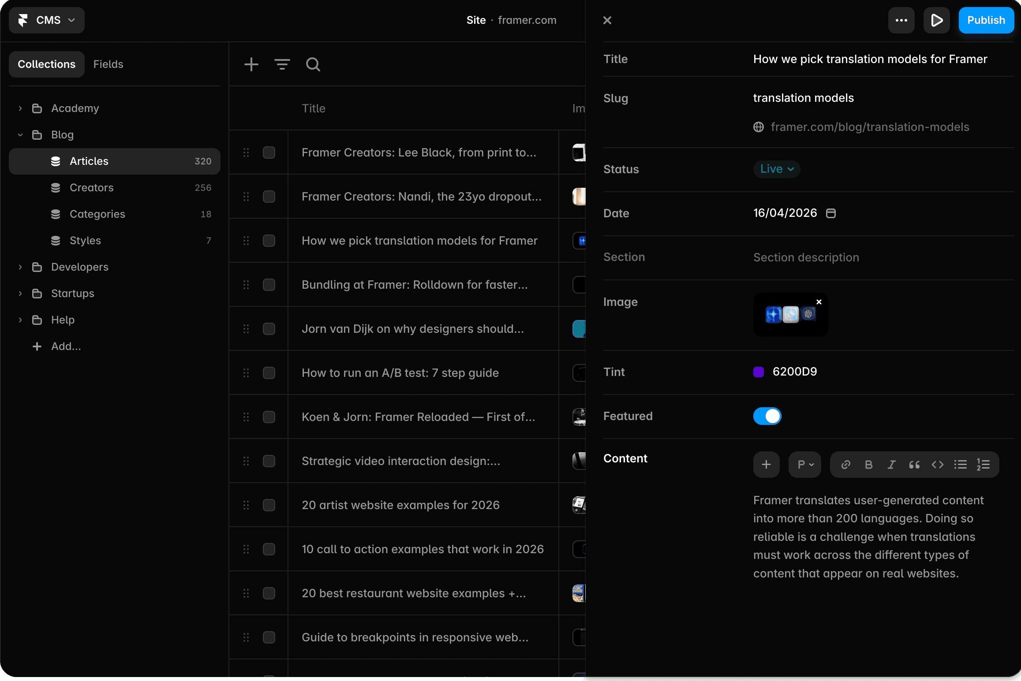The height and width of the screenshot is (681, 1021).
Task: Click the Publish button
Action: point(986,20)
